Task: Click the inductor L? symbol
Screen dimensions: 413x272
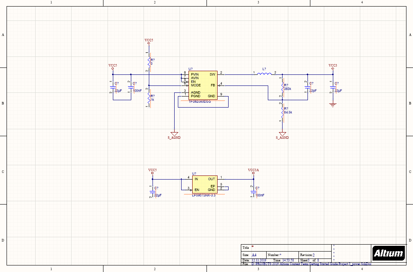Action: pyautogui.click(x=264, y=74)
